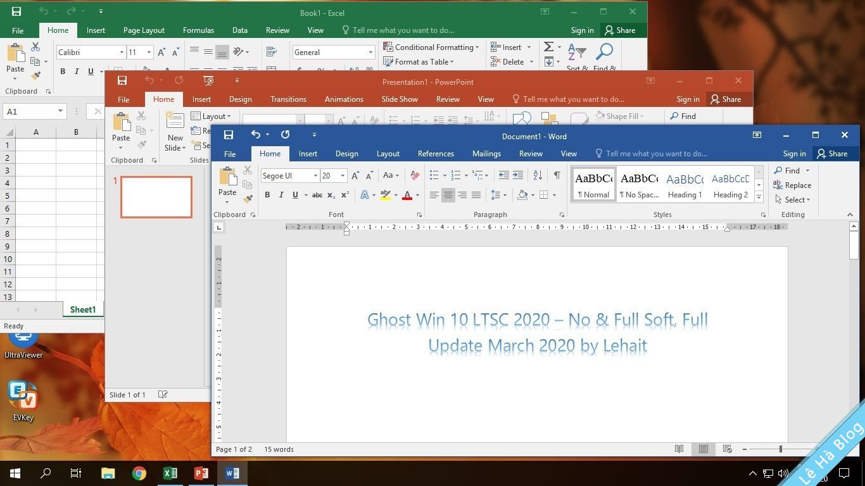Open the Segoe UI font name dropdown in Word
This screenshot has height=486, width=865.
tap(315, 175)
